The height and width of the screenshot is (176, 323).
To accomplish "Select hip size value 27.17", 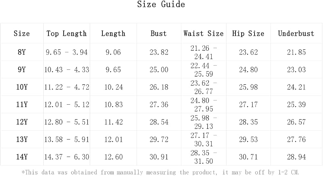I will (x=248, y=105).
